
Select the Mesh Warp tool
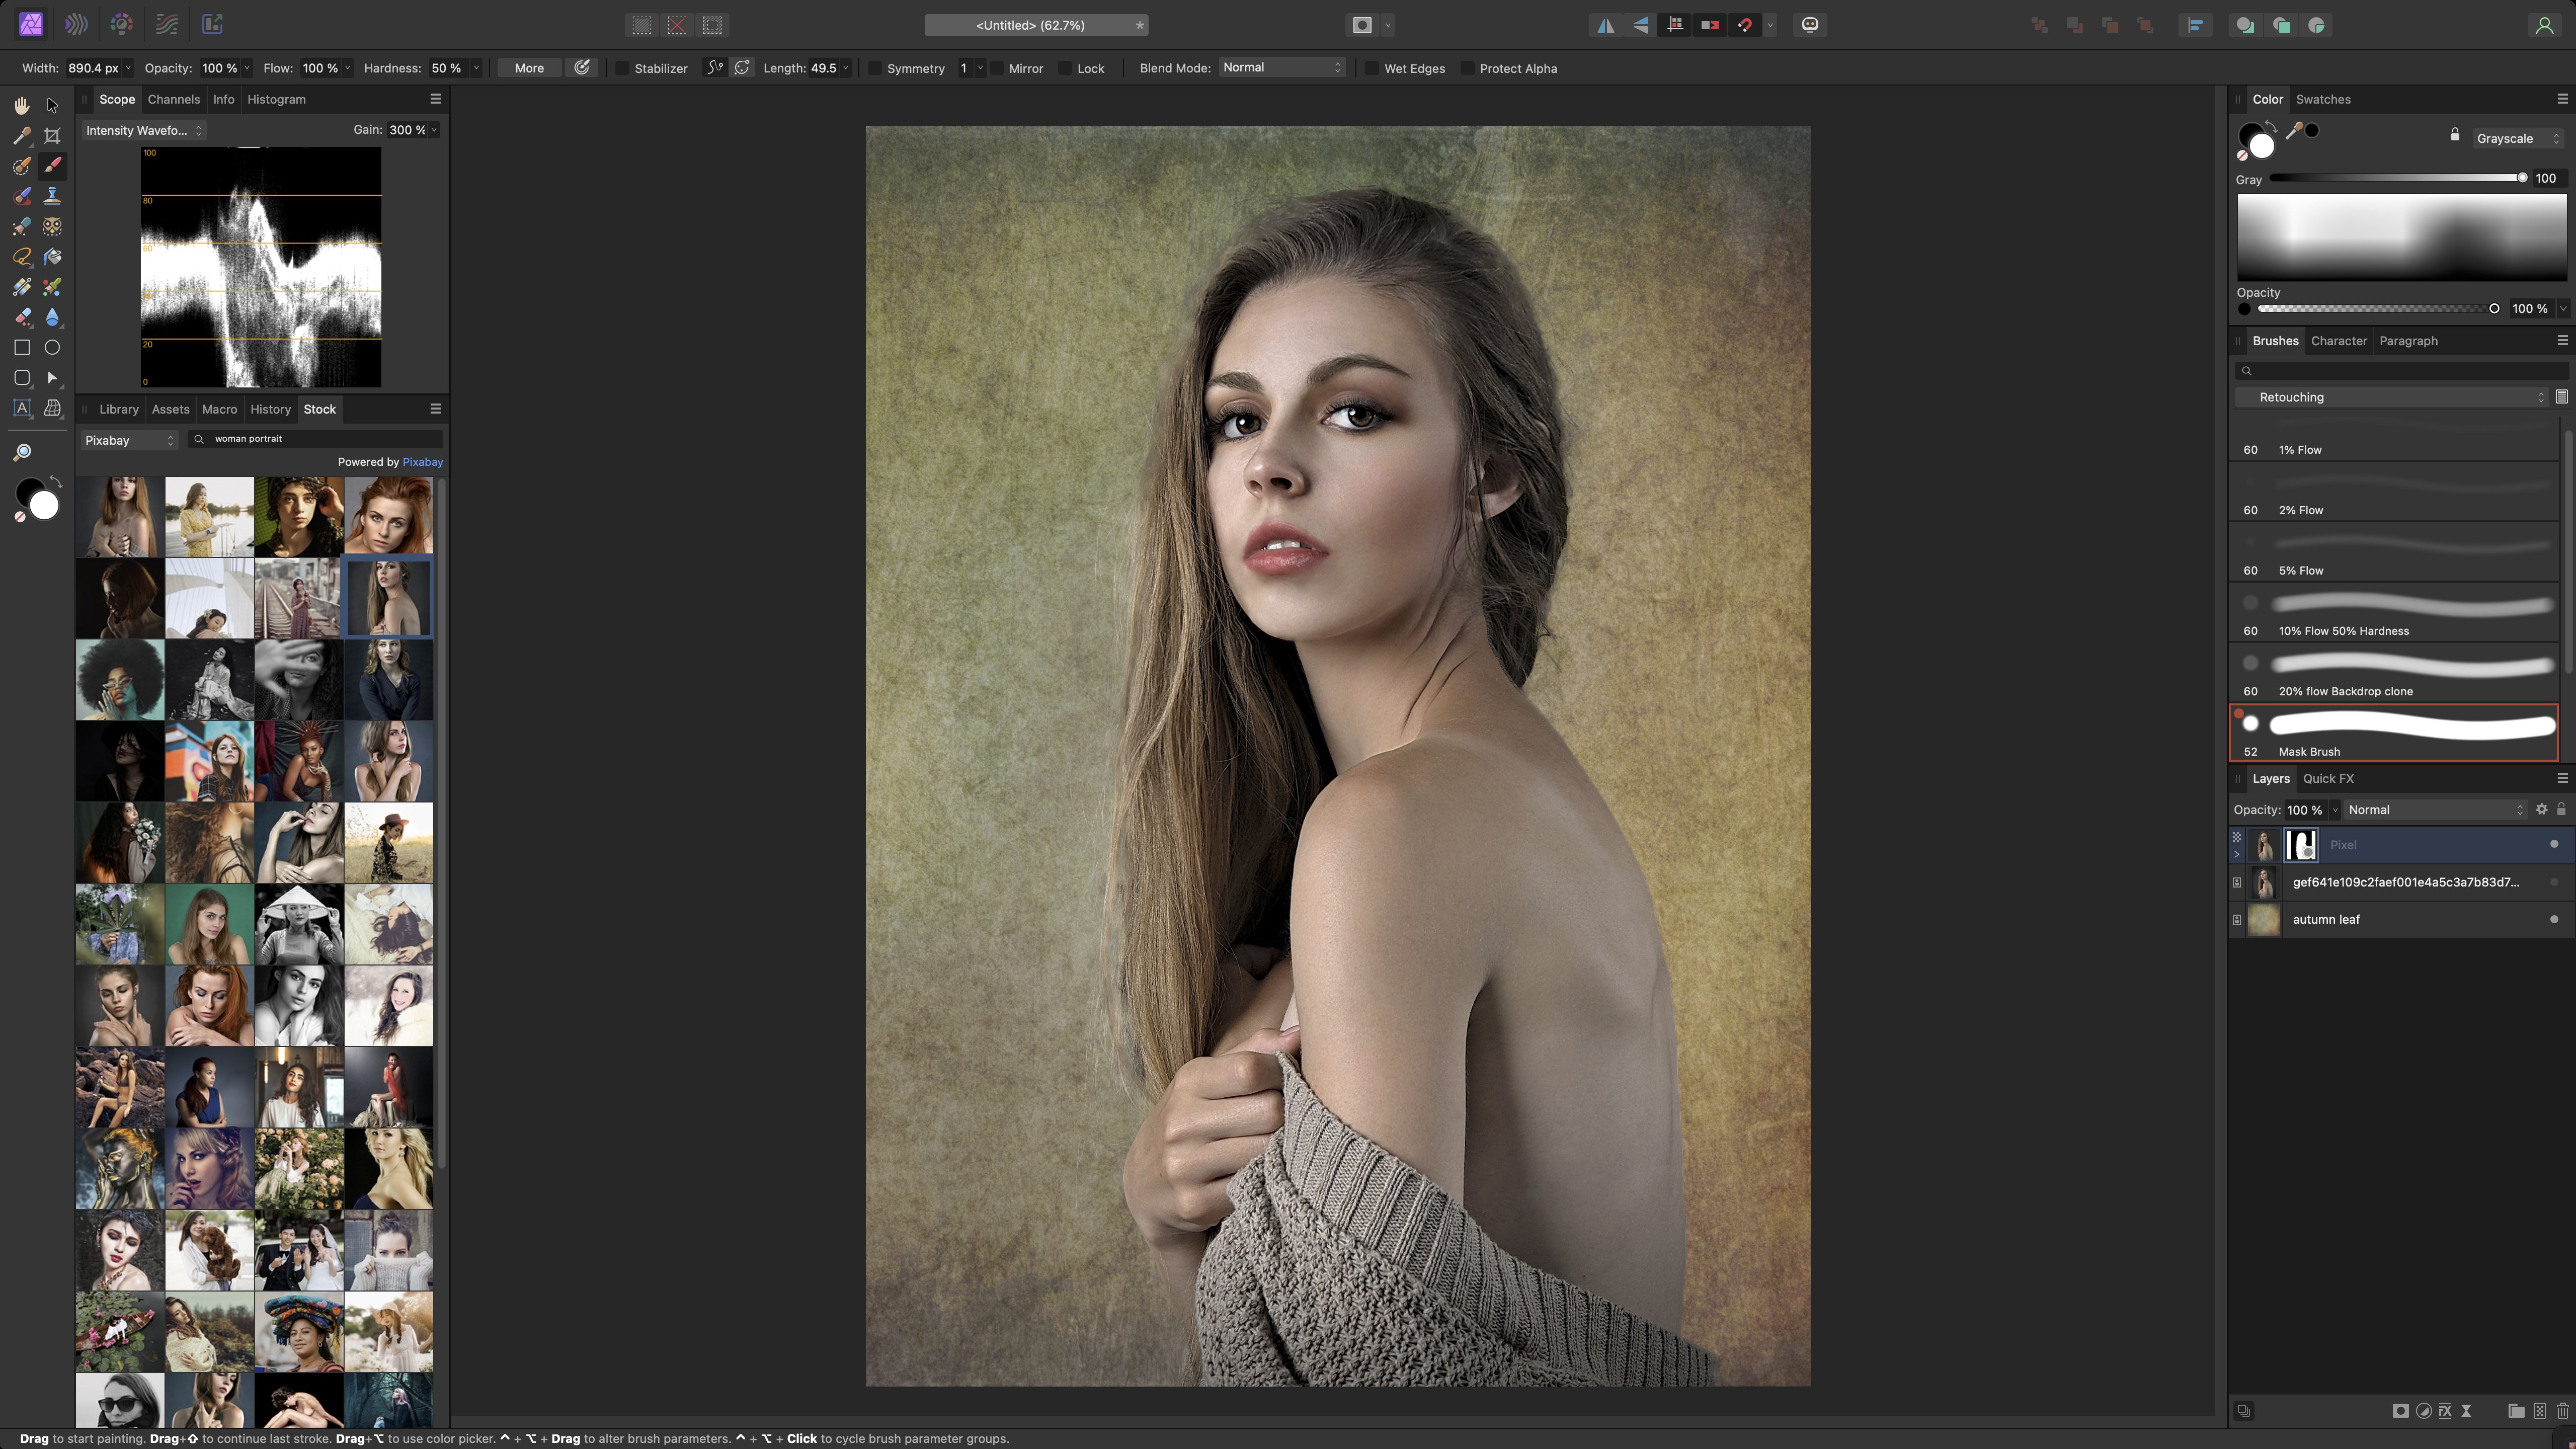point(52,408)
